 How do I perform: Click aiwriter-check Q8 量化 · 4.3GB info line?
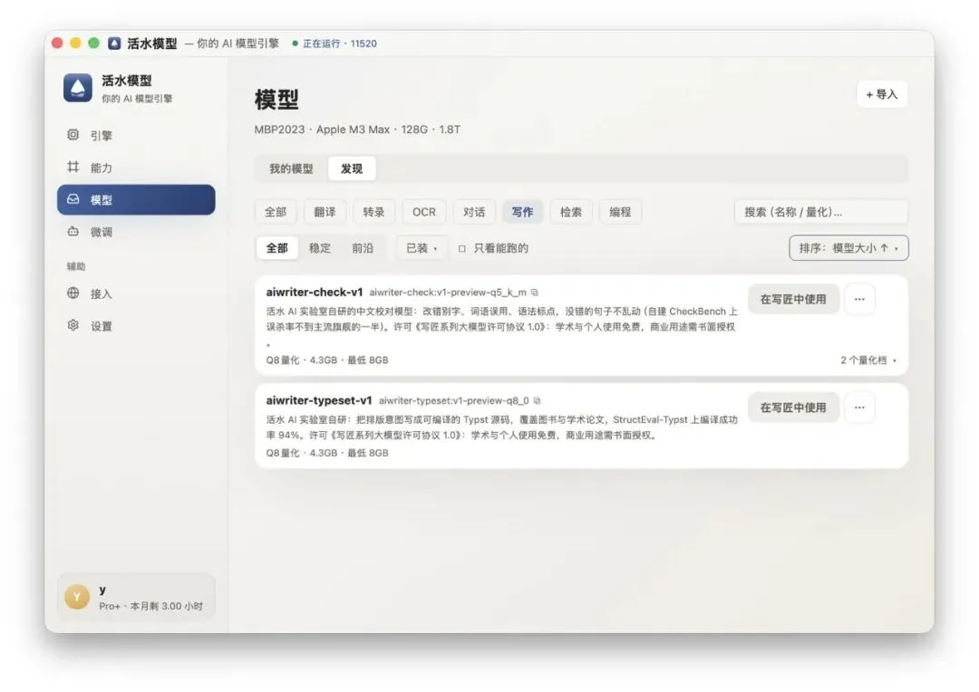[x=327, y=360]
